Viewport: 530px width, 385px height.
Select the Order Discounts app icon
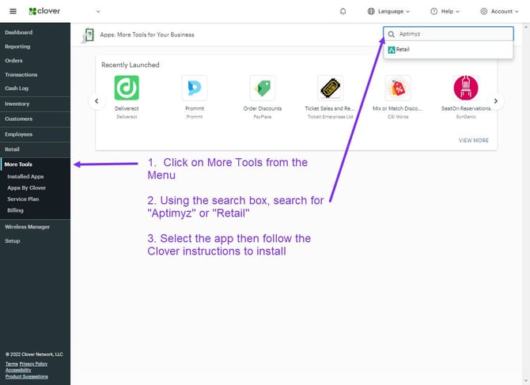(262, 88)
